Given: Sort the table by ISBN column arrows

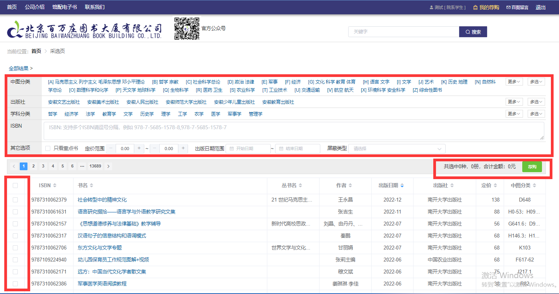Looking at the screenshot, I should pos(55,186).
